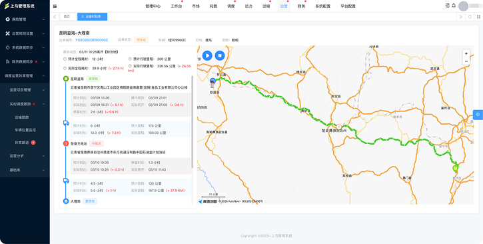The width and height of the screenshot is (483, 244).
Task: Refresh the current tab page
Action: click(470, 17)
